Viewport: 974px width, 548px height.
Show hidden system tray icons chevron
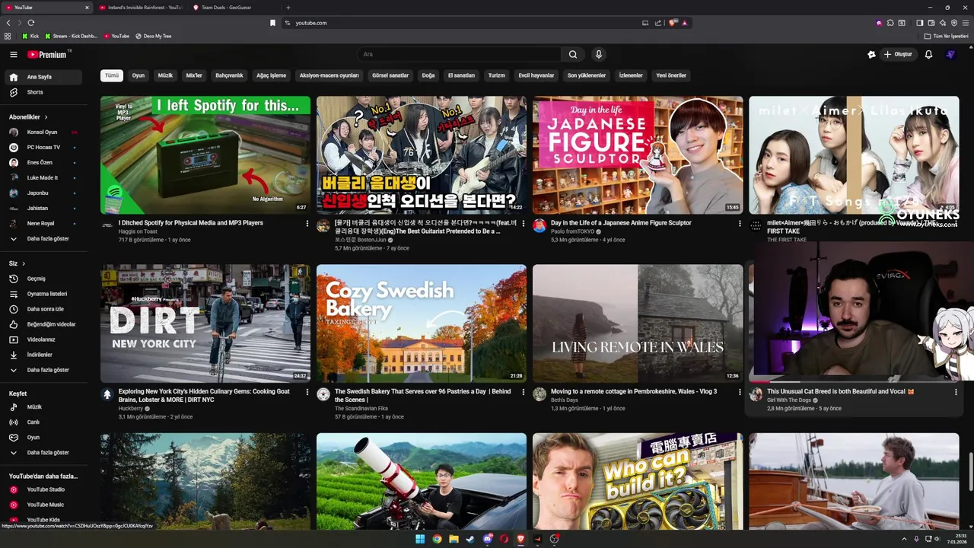click(x=905, y=539)
